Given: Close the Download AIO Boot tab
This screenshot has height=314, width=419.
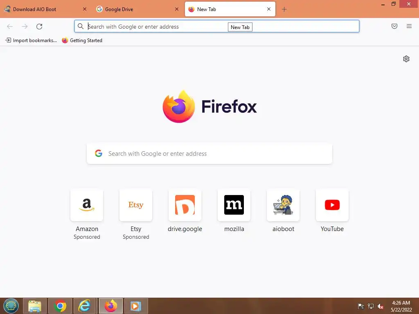Looking at the screenshot, I should tap(85, 9).
